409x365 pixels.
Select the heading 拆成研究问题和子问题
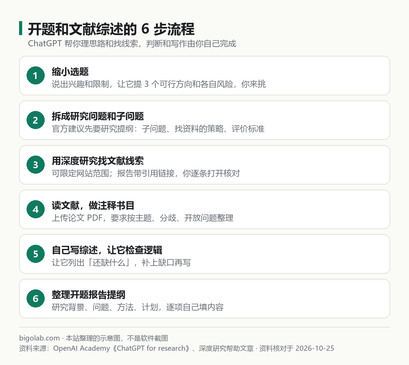(x=98, y=116)
